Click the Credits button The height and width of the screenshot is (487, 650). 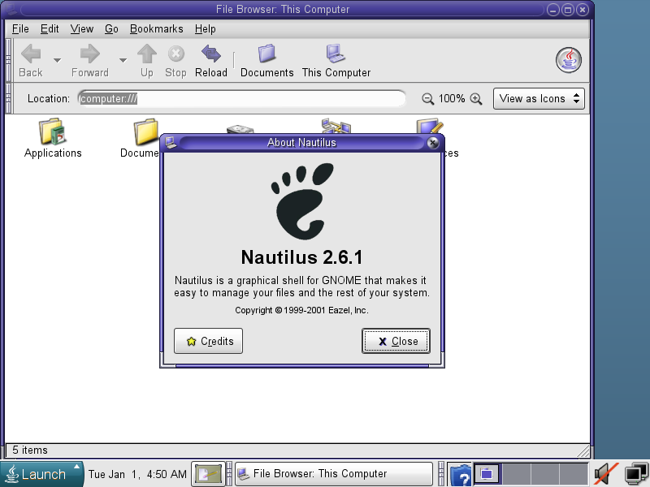click(208, 341)
